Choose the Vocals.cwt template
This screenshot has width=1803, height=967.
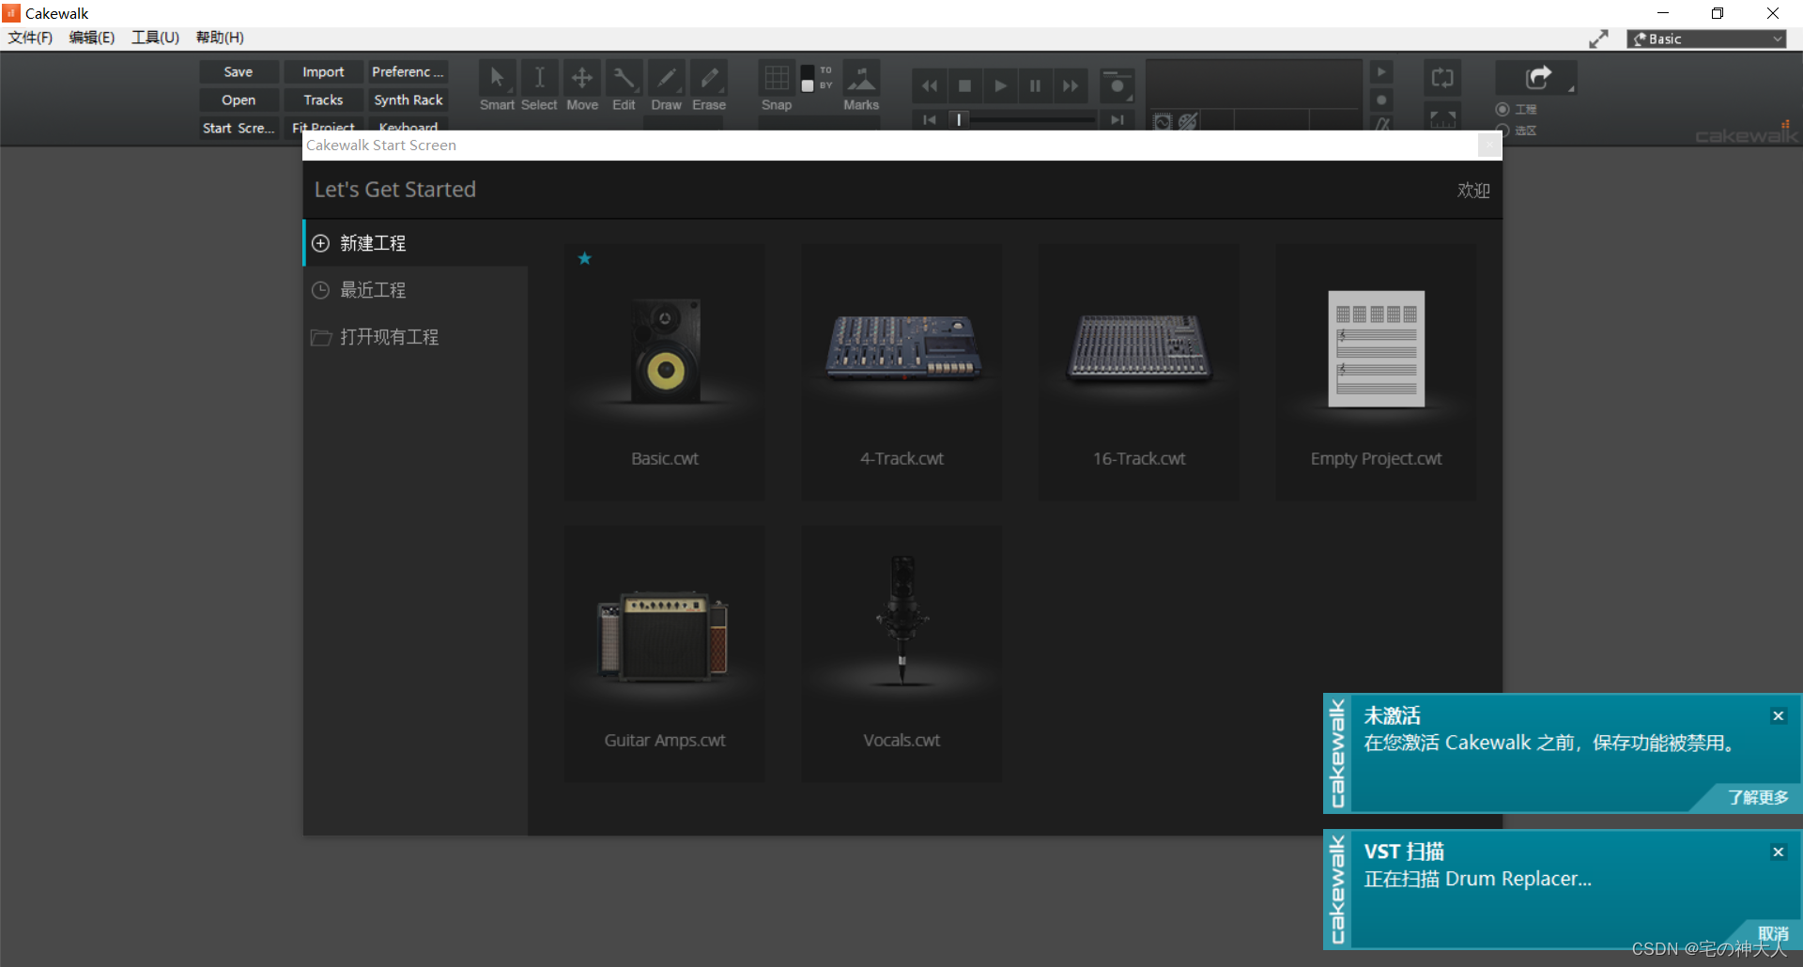click(901, 654)
